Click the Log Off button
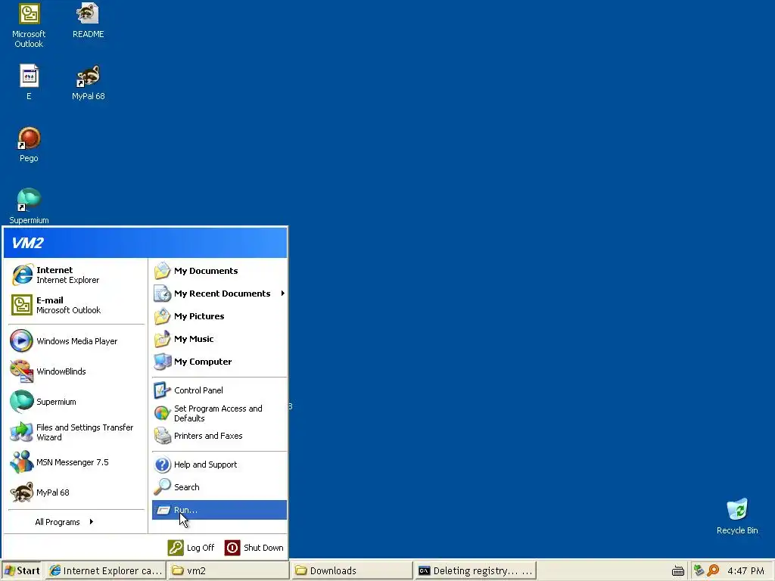This screenshot has height=581, width=775. (191, 548)
